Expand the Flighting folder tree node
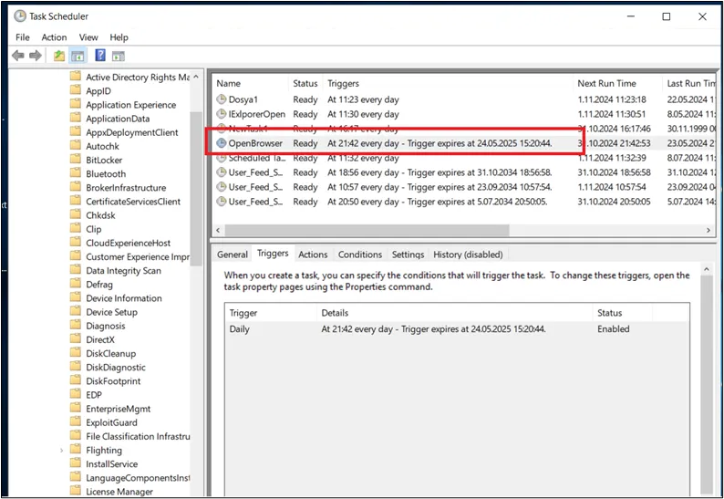This screenshot has width=724, height=499. click(x=61, y=450)
